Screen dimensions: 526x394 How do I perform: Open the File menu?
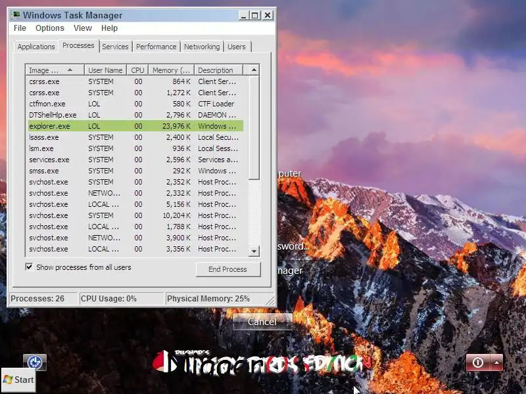tap(20, 28)
